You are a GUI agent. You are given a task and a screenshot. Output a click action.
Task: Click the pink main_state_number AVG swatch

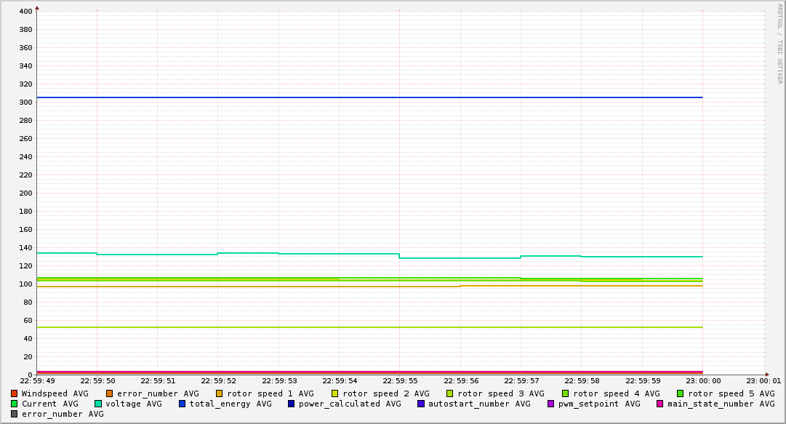point(660,404)
